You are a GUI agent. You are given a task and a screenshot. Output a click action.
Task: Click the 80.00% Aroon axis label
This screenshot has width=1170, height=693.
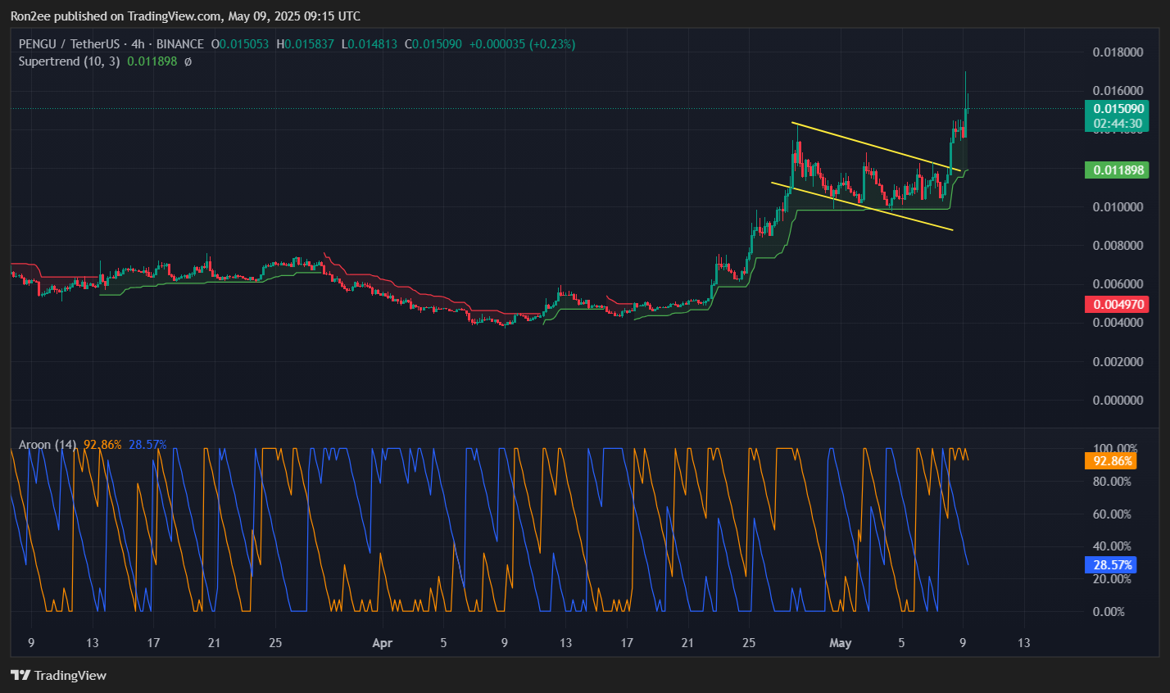pos(1112,482)
